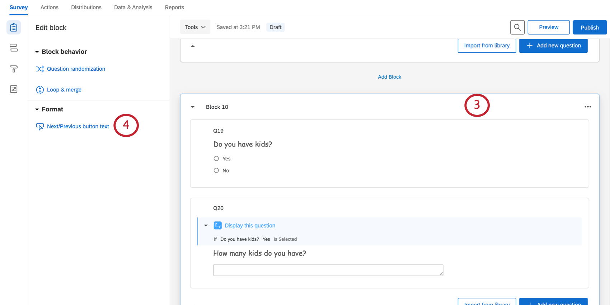Open the Data & Analysis tab
This screenshot has width=610, height=305.
point(133,7)
